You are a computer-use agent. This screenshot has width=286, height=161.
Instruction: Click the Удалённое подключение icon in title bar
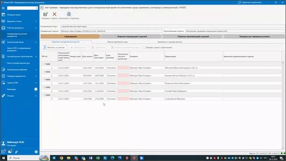point(240,2)
